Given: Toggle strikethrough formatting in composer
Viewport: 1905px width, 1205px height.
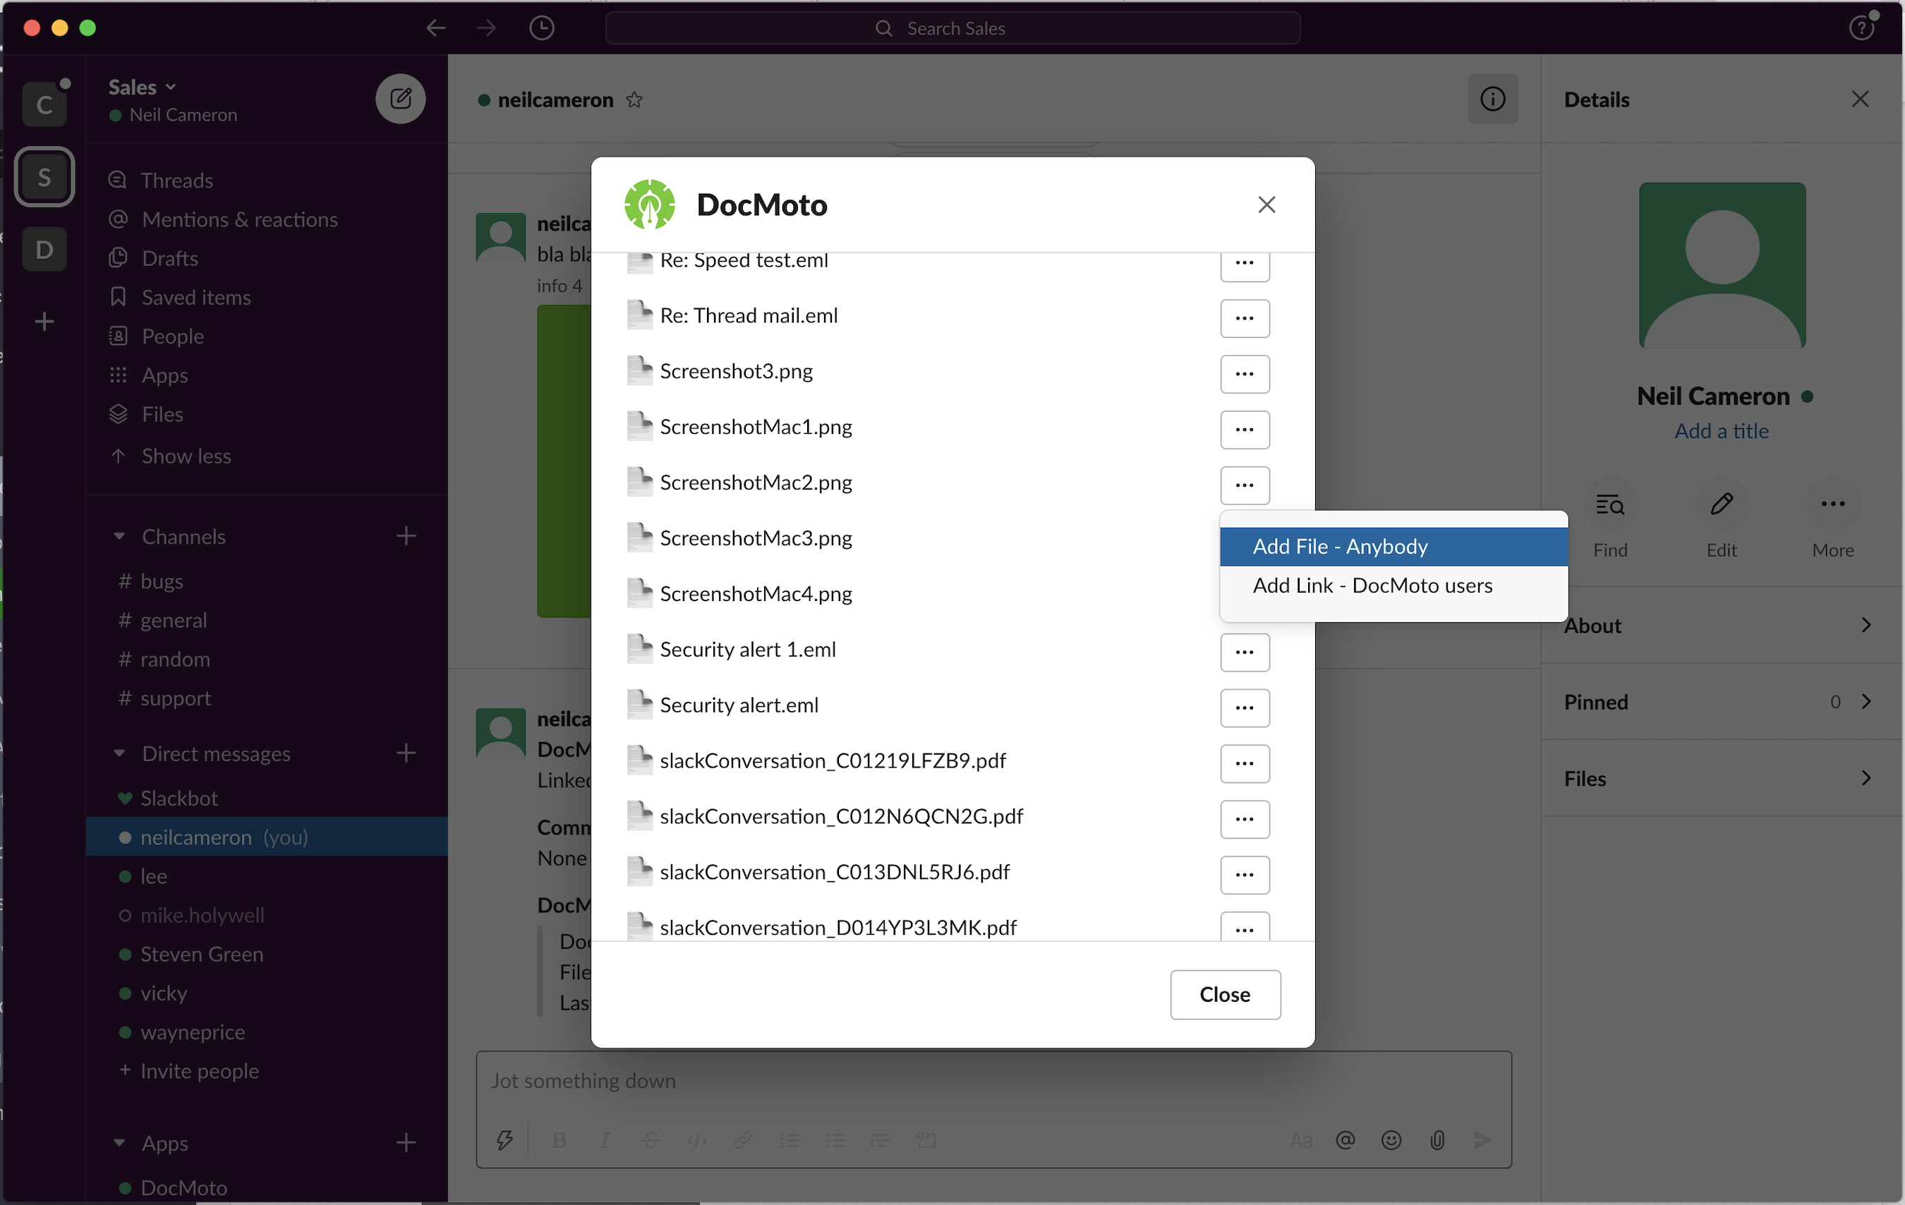Looking at the screenshot, I should 651,1140.
